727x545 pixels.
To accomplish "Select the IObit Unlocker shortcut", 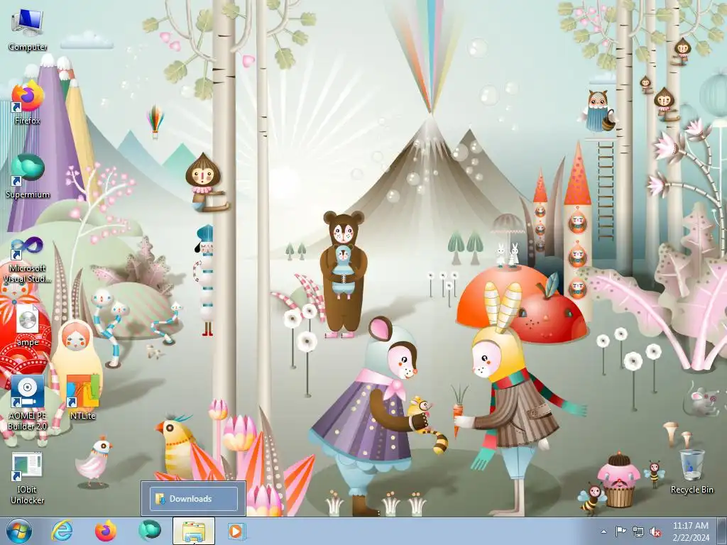I will pos(28,479).
